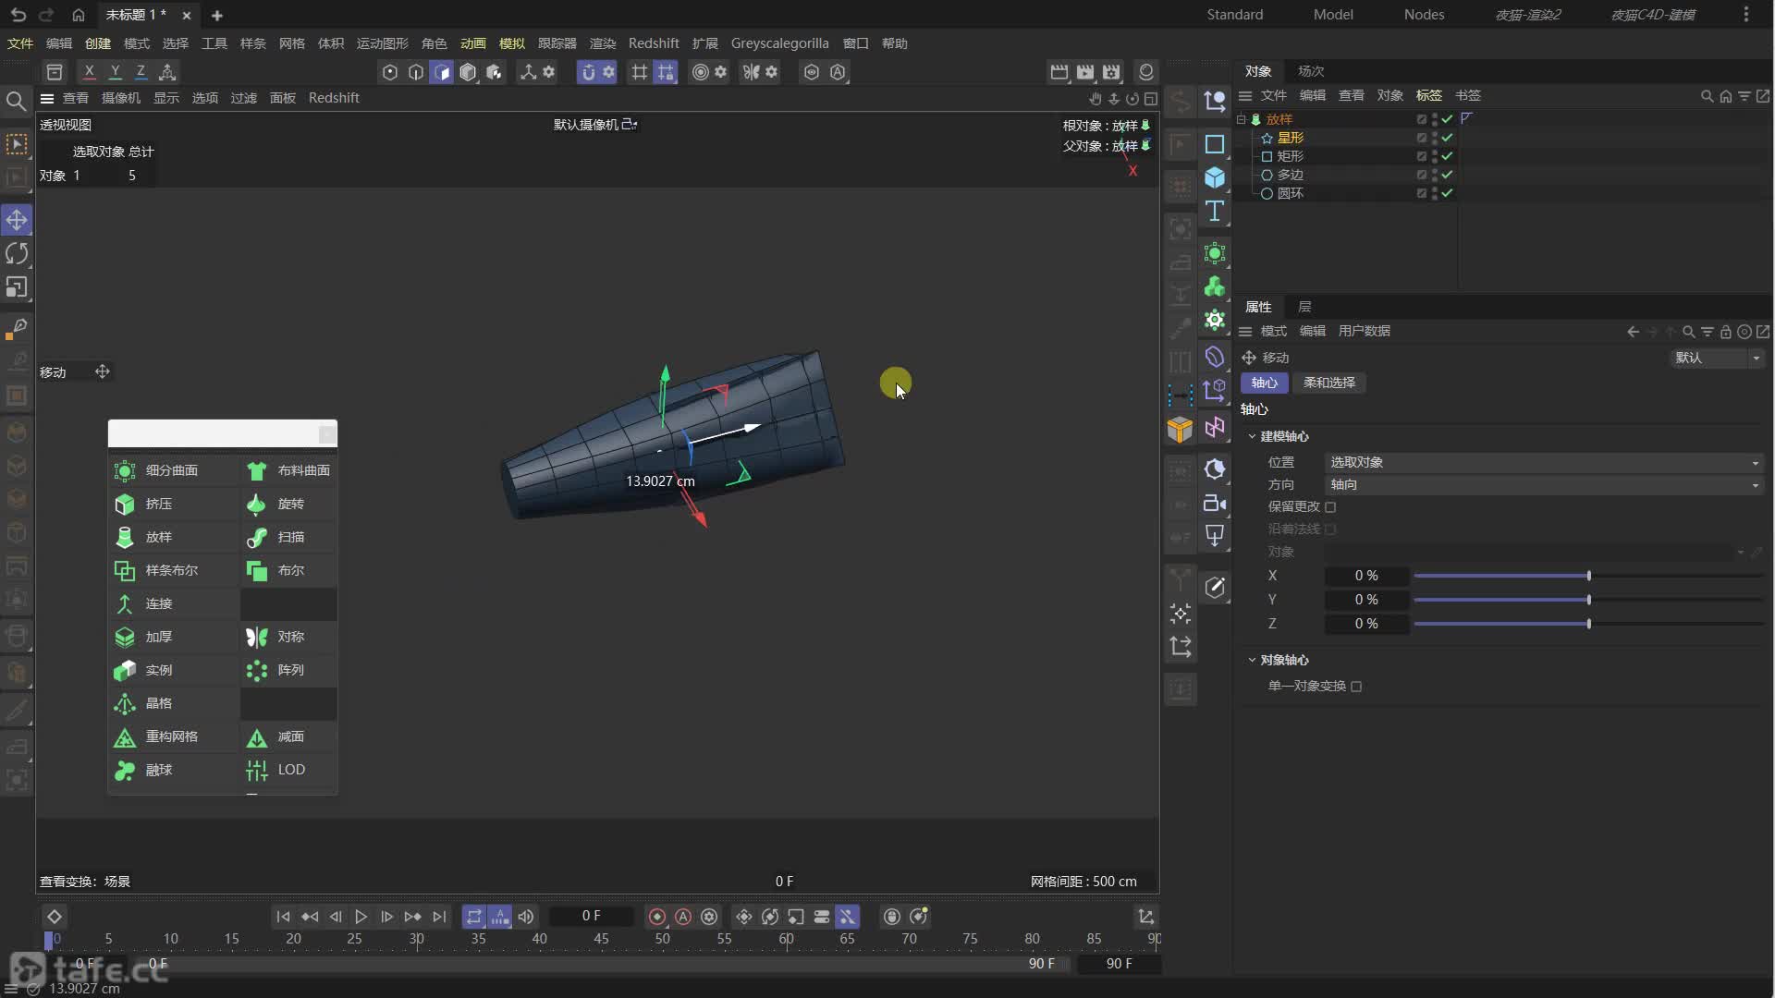
Task: Toggle Y axis lock in top toolbar
Action: point(115,71)
